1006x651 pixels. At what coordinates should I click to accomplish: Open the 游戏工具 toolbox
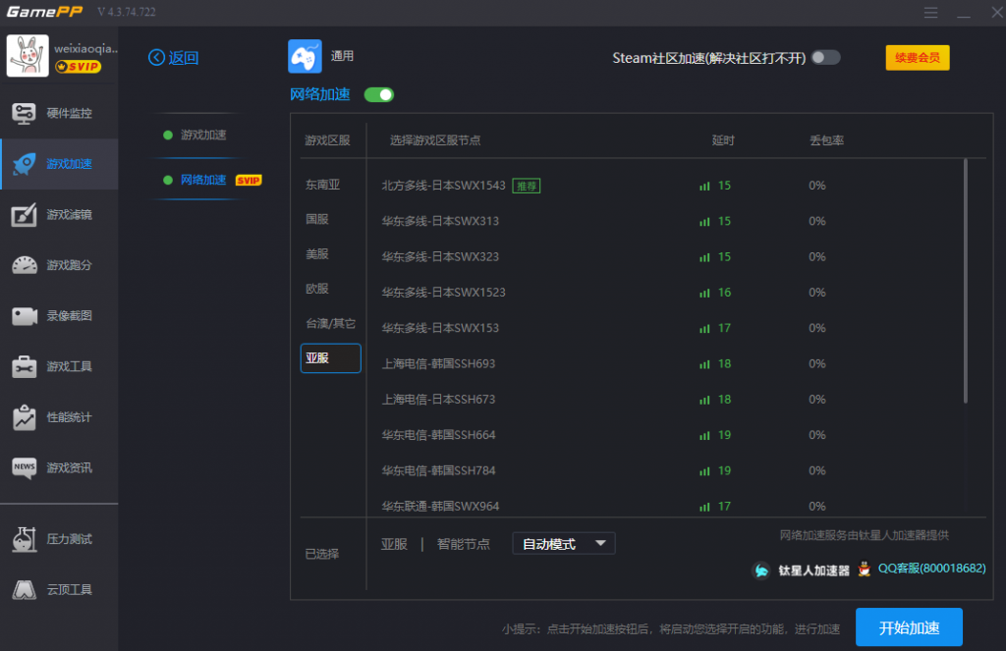coord(59,368)
